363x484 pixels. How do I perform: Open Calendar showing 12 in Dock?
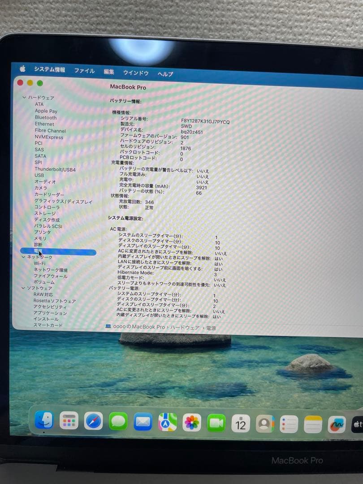241,423
